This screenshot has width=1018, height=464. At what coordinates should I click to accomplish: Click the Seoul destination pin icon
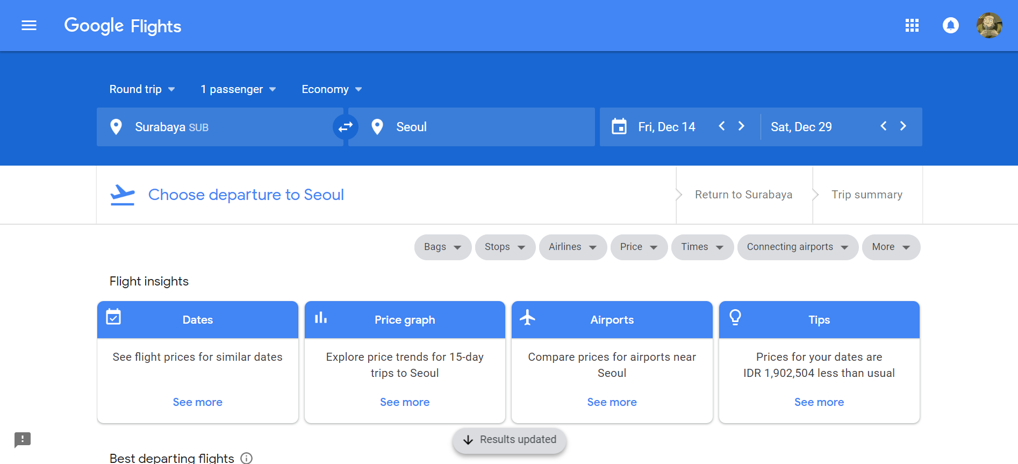coord(377,127)
